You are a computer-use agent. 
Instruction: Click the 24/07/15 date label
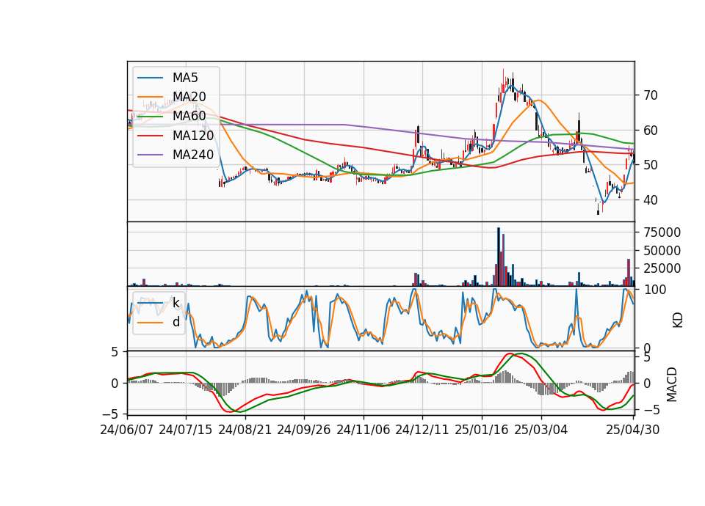pos(186,430)
